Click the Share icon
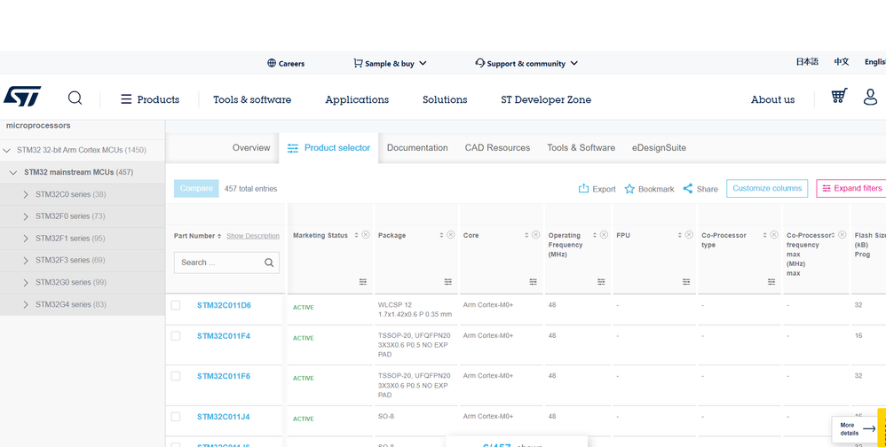This screenshot has width=886, height=447. click(x=688, y=189)
